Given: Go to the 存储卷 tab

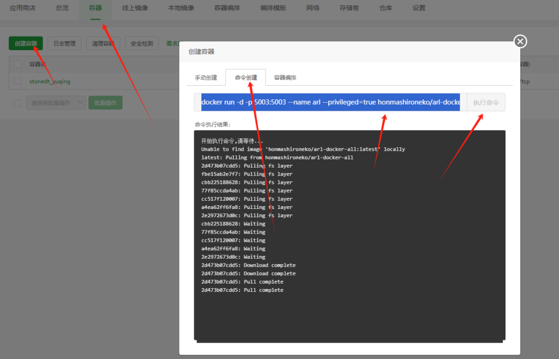Looking at the screenshot, I should (x=349, y=8).
